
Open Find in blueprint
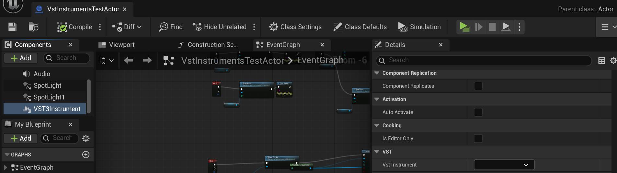coord(171,27)
